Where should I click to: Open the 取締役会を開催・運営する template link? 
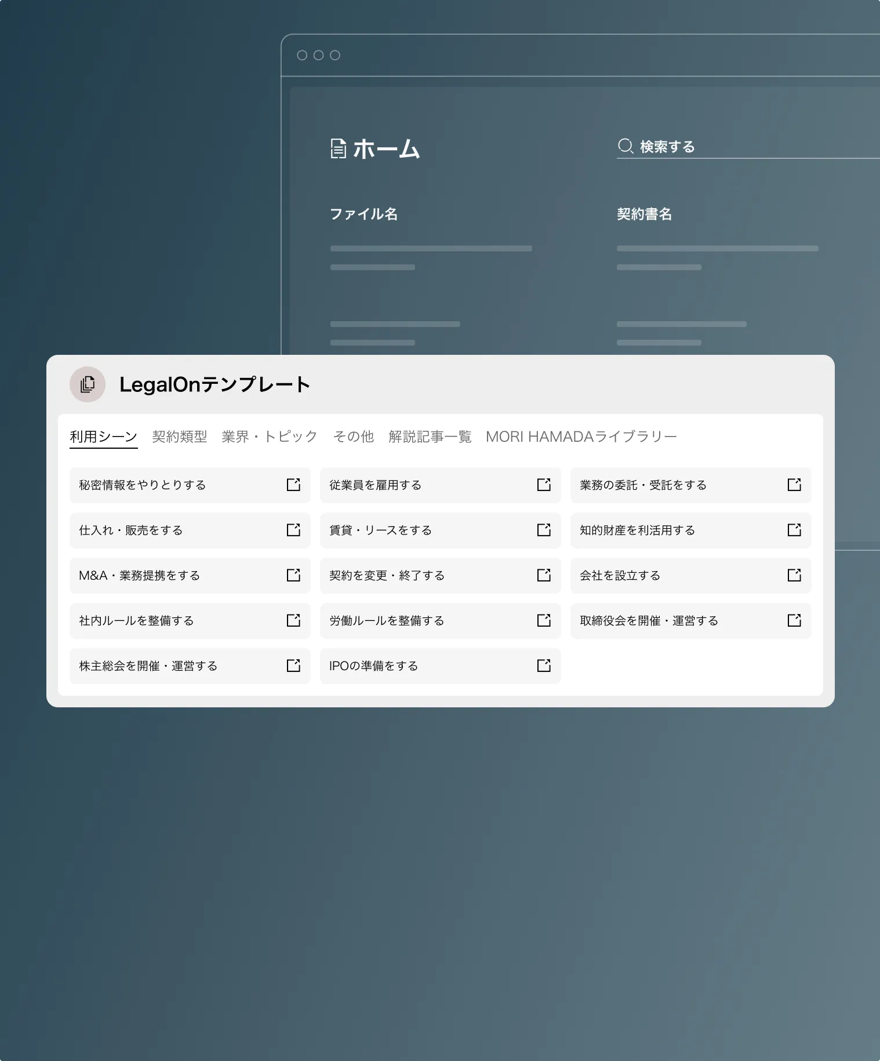coord(691,620)
